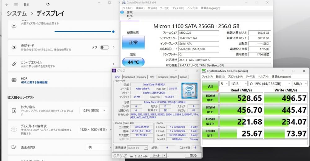This screenshot has height=161, width=310.
Task: Open the HDR に関する詳細情報 link
Action: tap(34, 82)
